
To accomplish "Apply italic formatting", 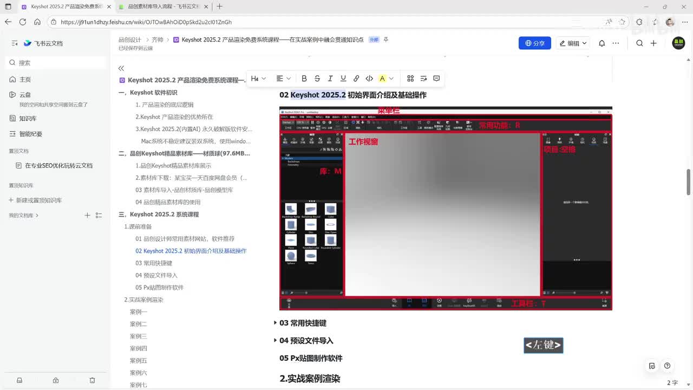I will (330, 79).
